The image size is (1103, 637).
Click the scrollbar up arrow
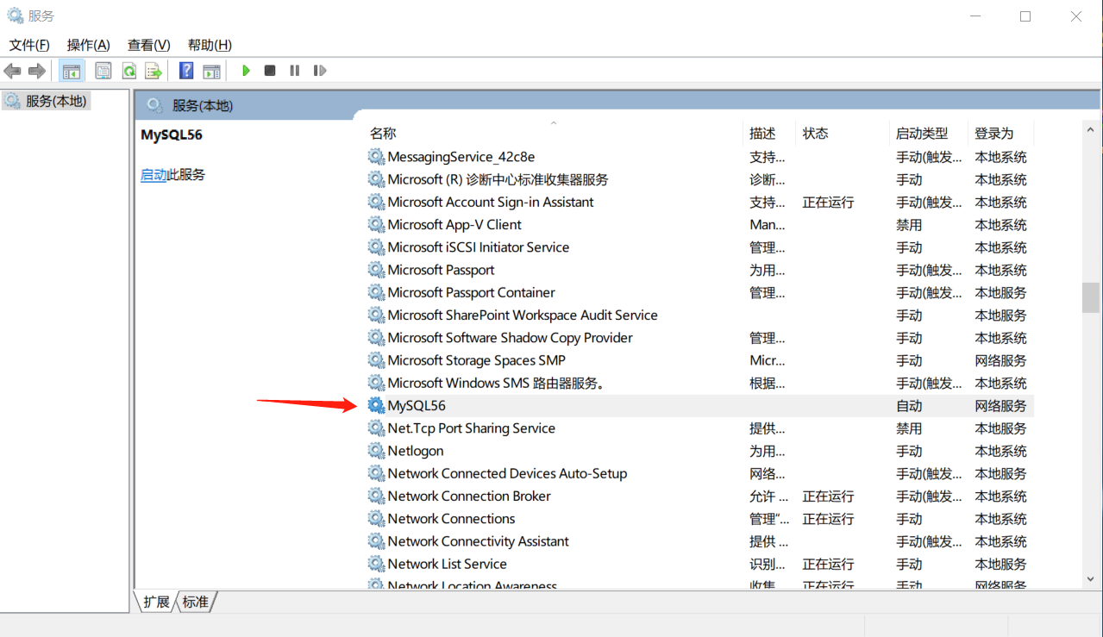(1091, 129)
